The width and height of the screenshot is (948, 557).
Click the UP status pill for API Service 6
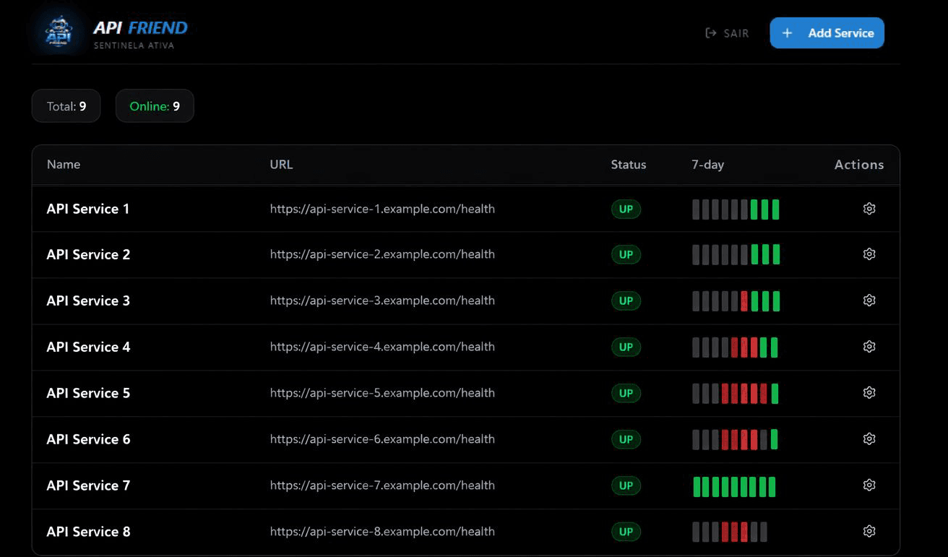626,439
